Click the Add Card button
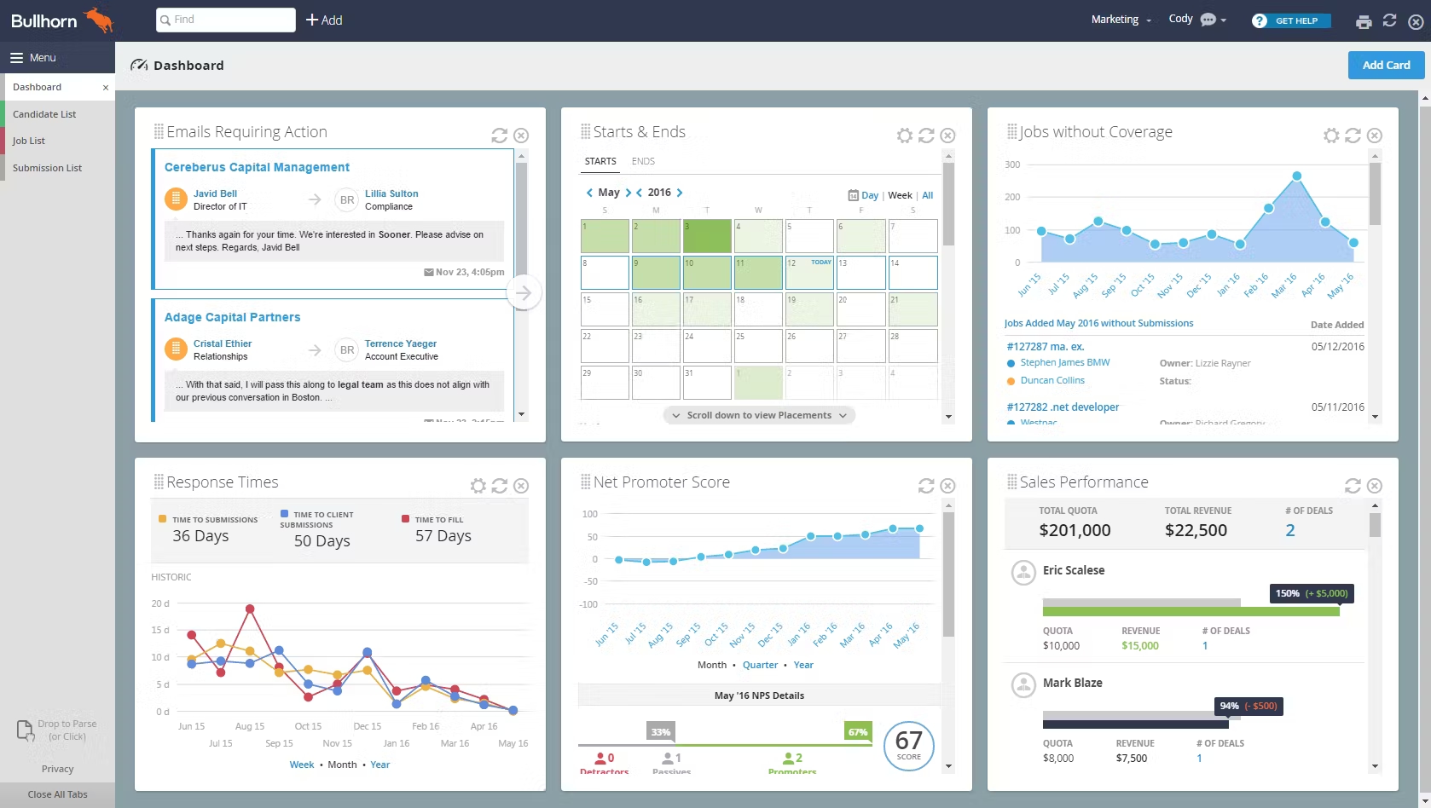Screen dimensions: 1431x808 click(x=1385, y=65)
